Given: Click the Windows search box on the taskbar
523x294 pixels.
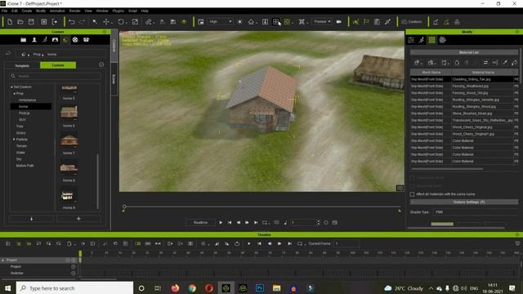Looking at the screenshot, I should (74, 288).
